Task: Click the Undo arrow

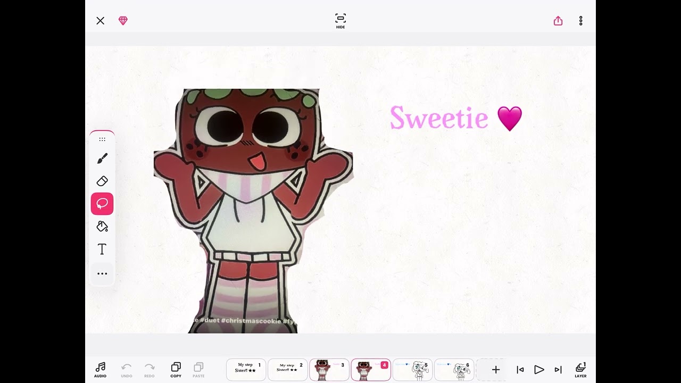Action: 127,370
